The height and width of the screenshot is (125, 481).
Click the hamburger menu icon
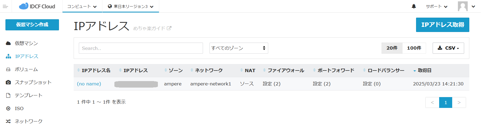coord(5,7)
